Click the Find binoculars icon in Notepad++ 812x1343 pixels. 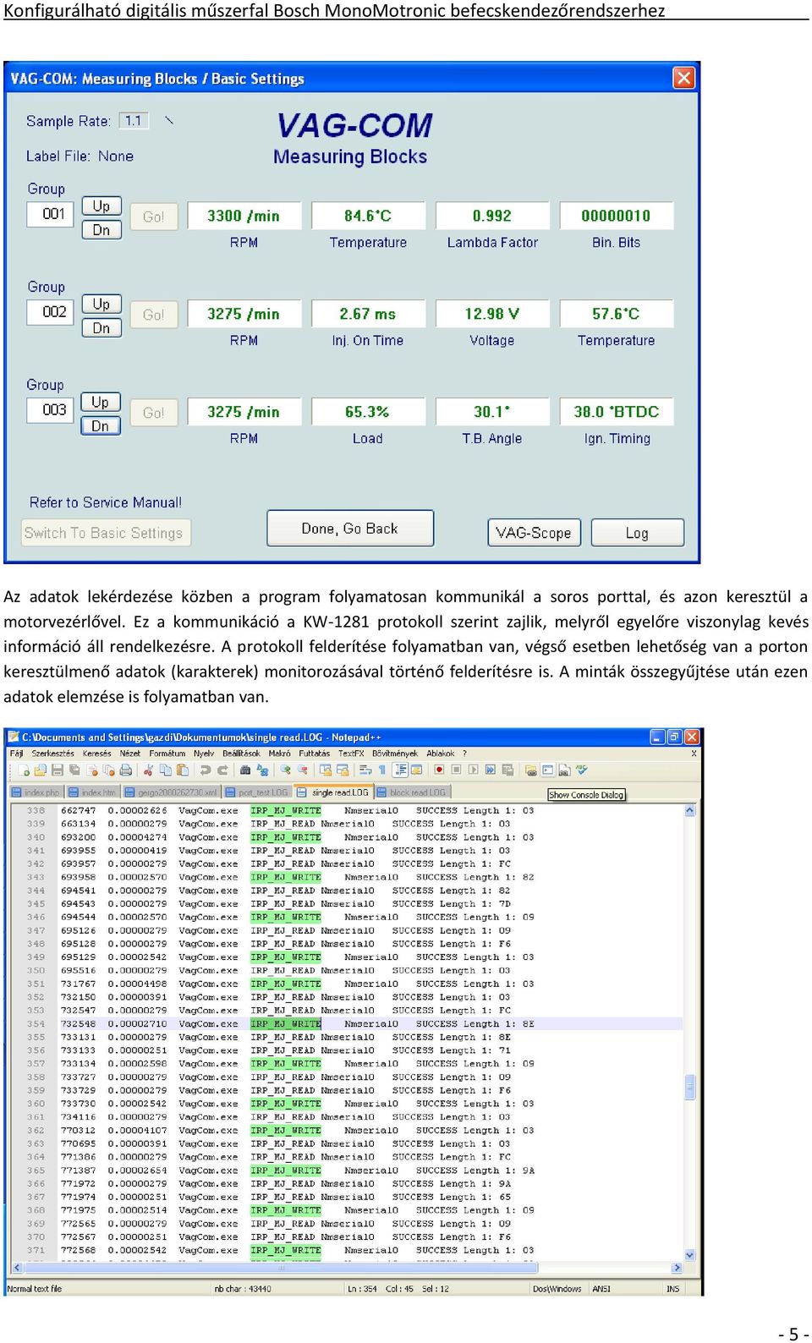[x=245, y=770]
